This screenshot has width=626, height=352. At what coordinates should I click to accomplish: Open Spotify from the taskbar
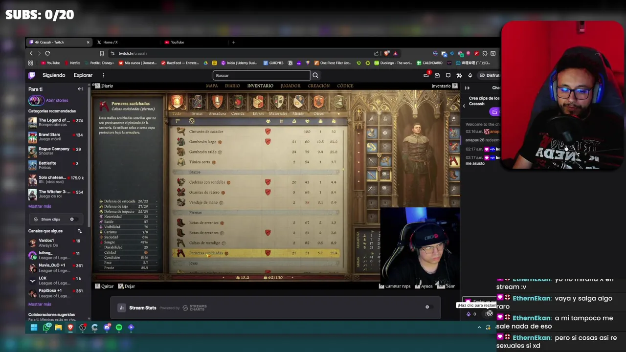[x=119, y=328]
